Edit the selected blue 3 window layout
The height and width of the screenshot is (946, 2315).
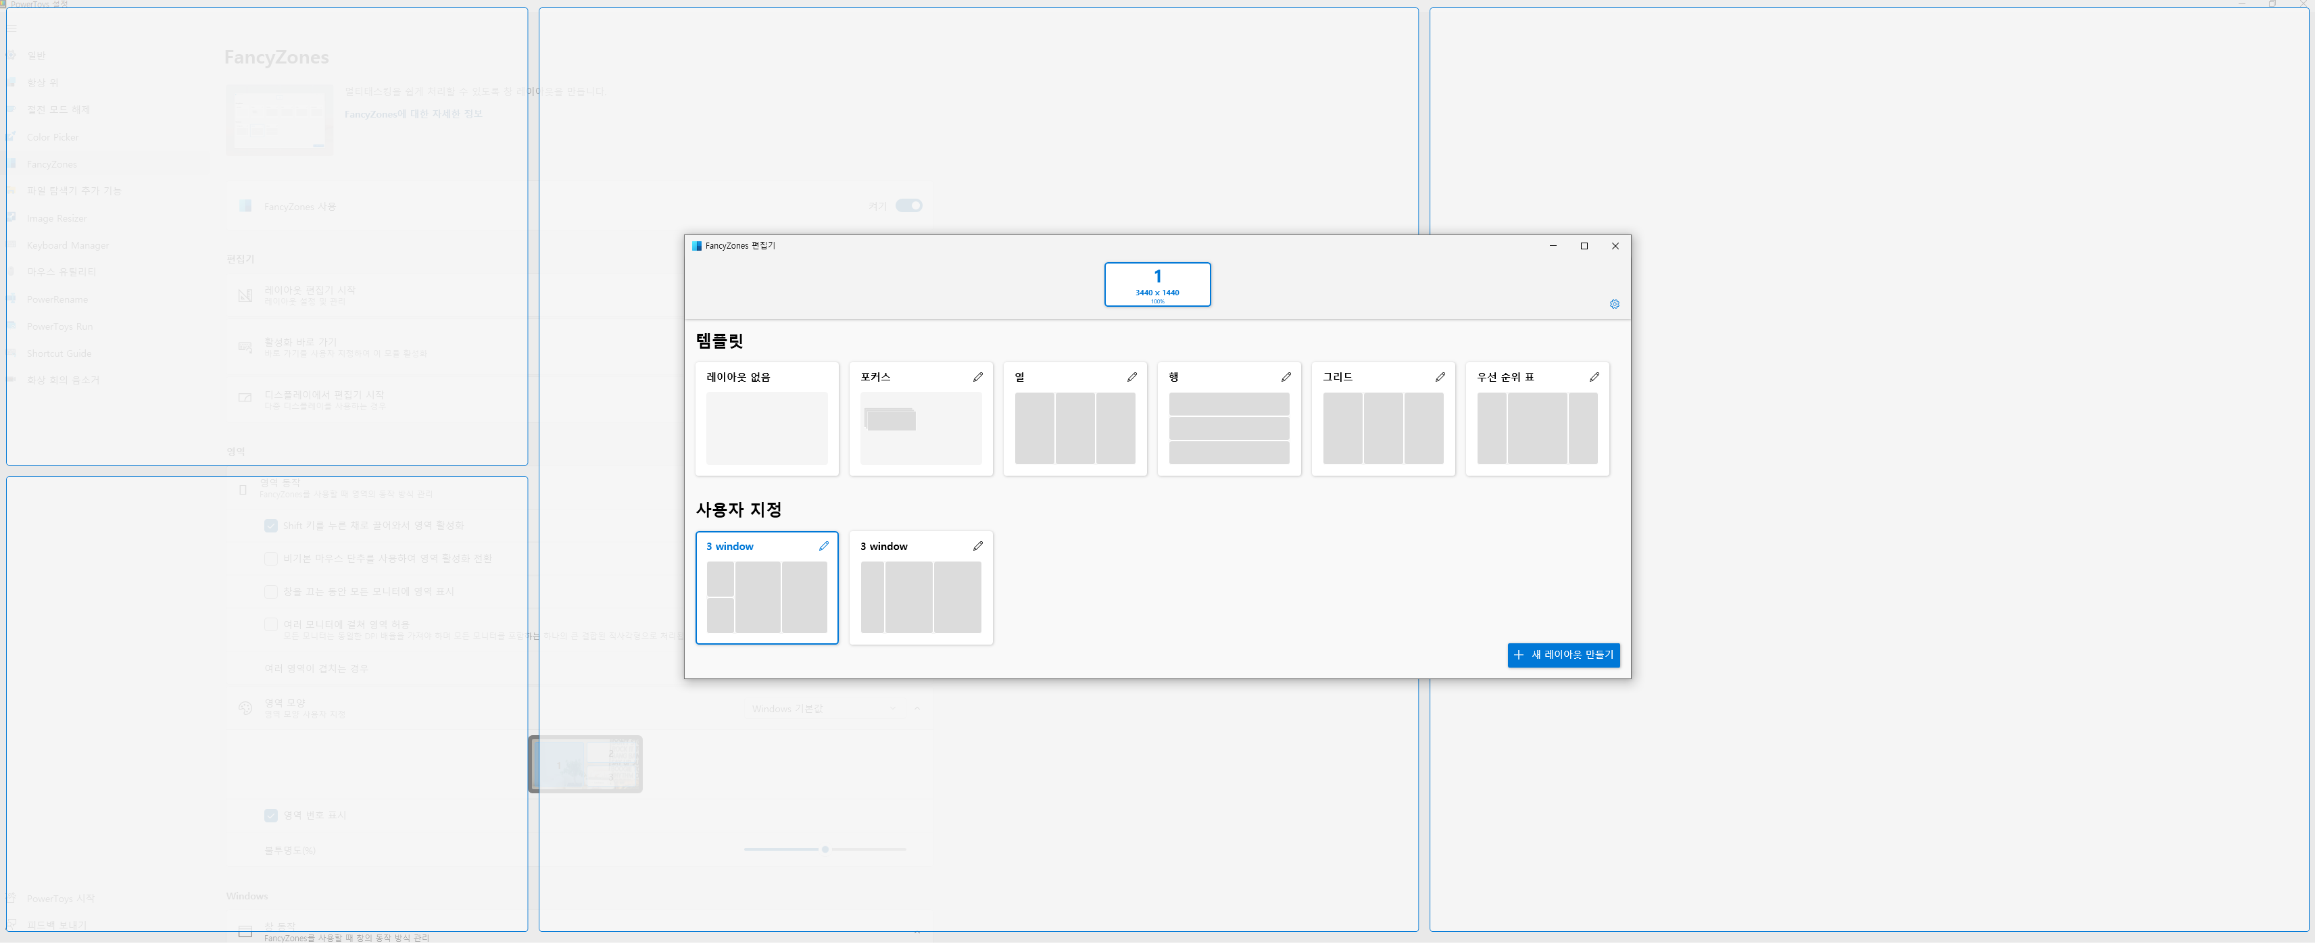pyautogui.click(x=823, y=546)
